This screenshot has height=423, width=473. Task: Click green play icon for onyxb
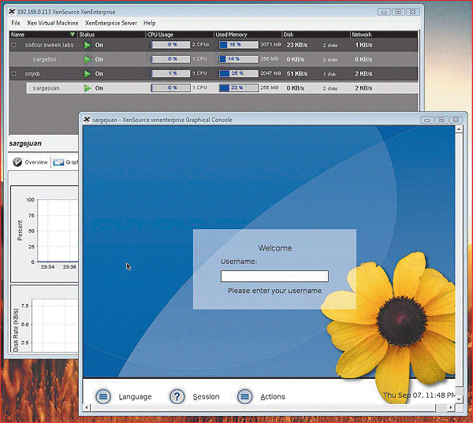[88, 73]
